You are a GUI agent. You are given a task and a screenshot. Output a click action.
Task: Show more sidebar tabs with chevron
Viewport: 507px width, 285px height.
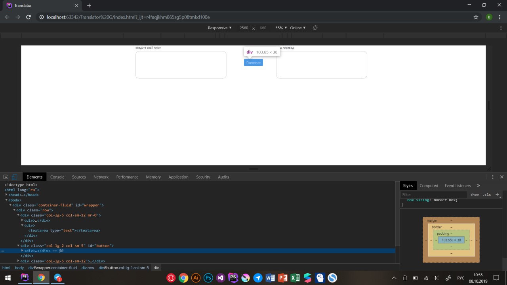478,186
